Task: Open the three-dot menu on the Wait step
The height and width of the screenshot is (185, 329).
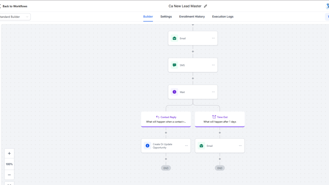Action: click(213, 92)
